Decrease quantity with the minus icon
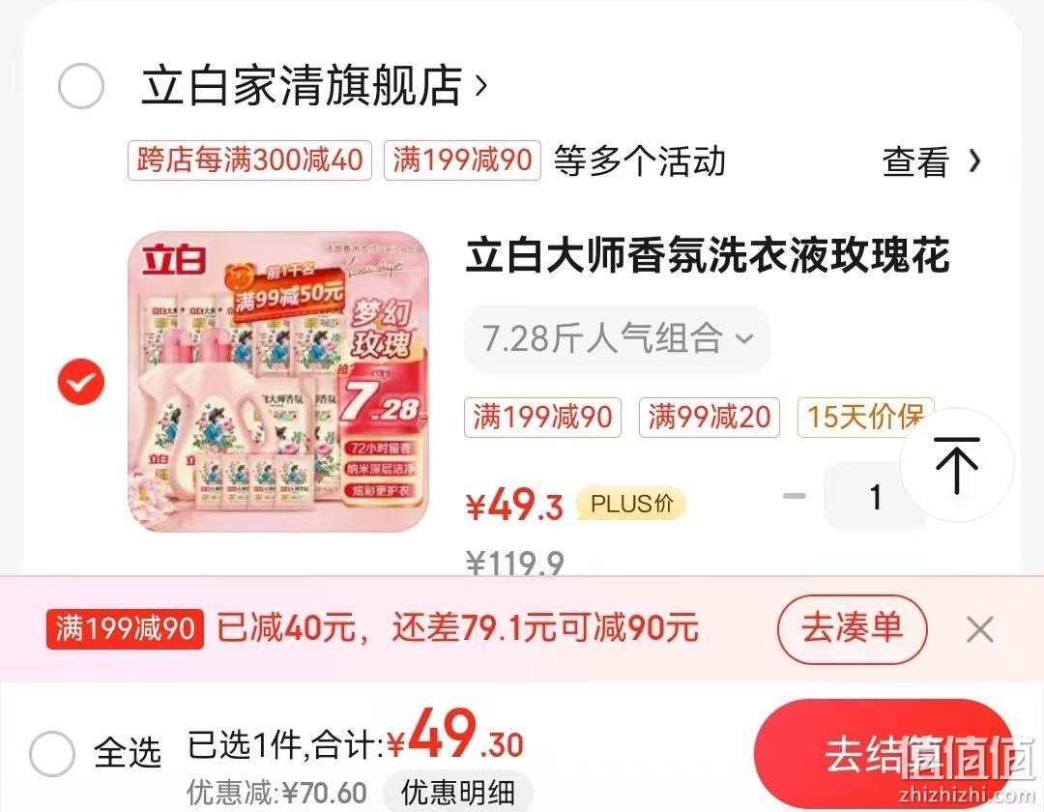This screenshot has height=812, width=1044. (795, 496)
